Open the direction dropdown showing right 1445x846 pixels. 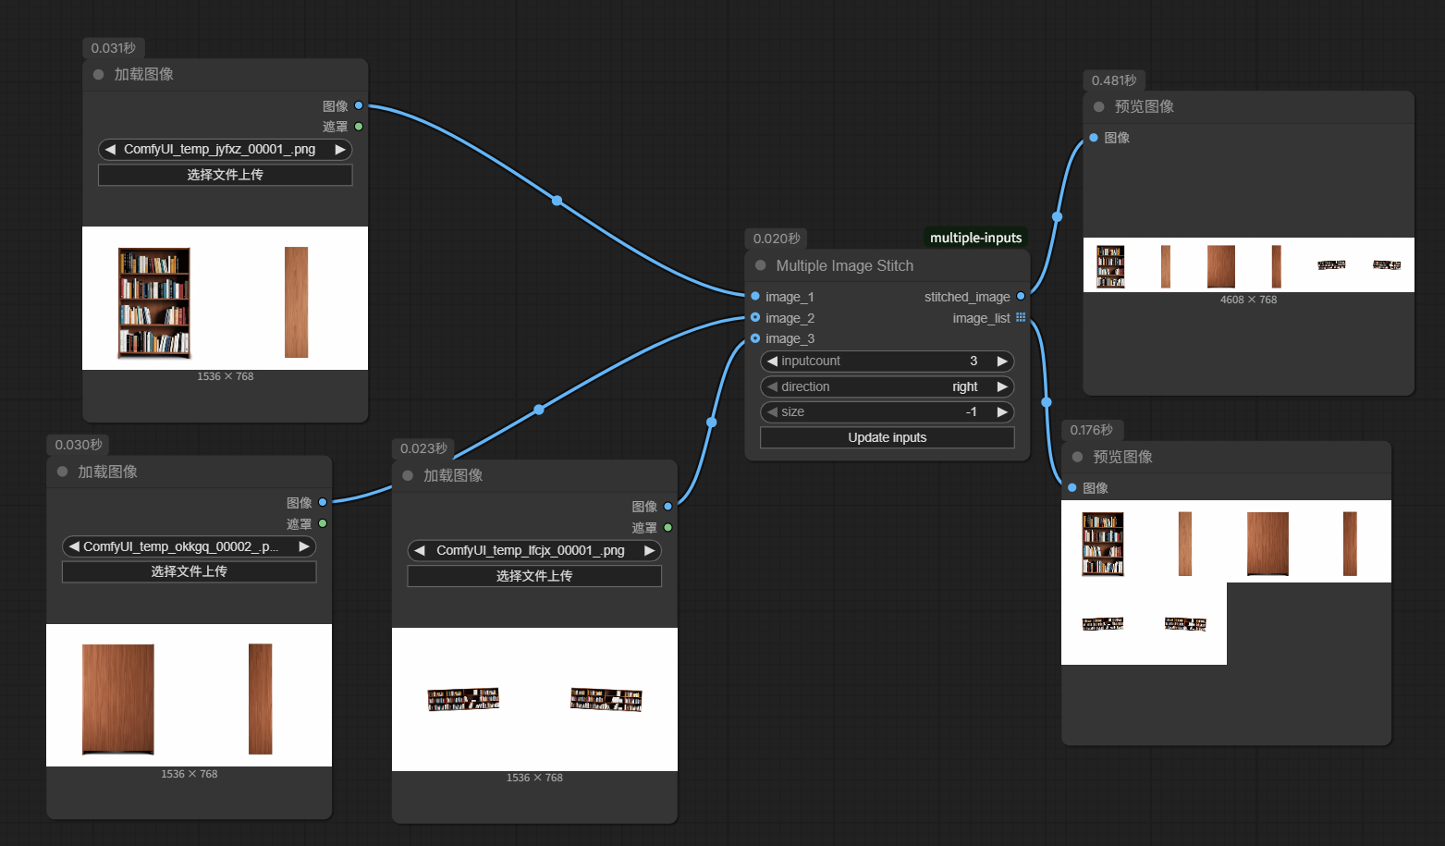click(x=887, y=386)
